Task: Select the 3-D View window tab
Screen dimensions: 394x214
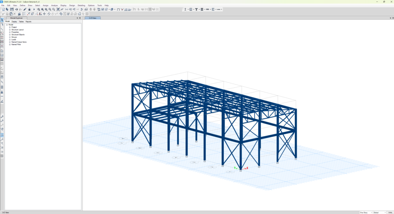Action: pos(93,18)
